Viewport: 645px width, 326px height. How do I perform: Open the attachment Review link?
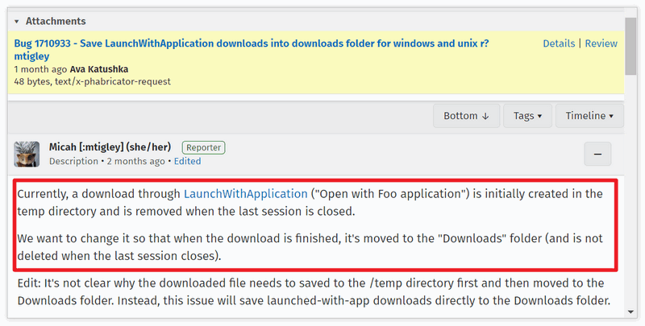tap(601, 43)
